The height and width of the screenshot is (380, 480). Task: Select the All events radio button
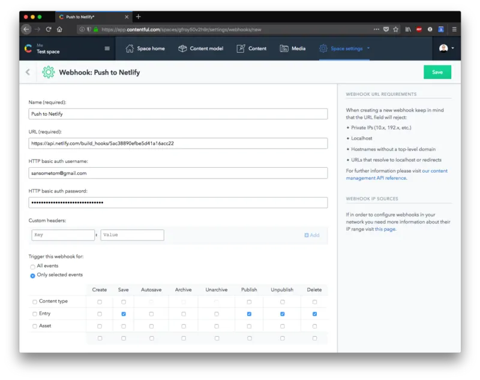[x=32, y=267]
